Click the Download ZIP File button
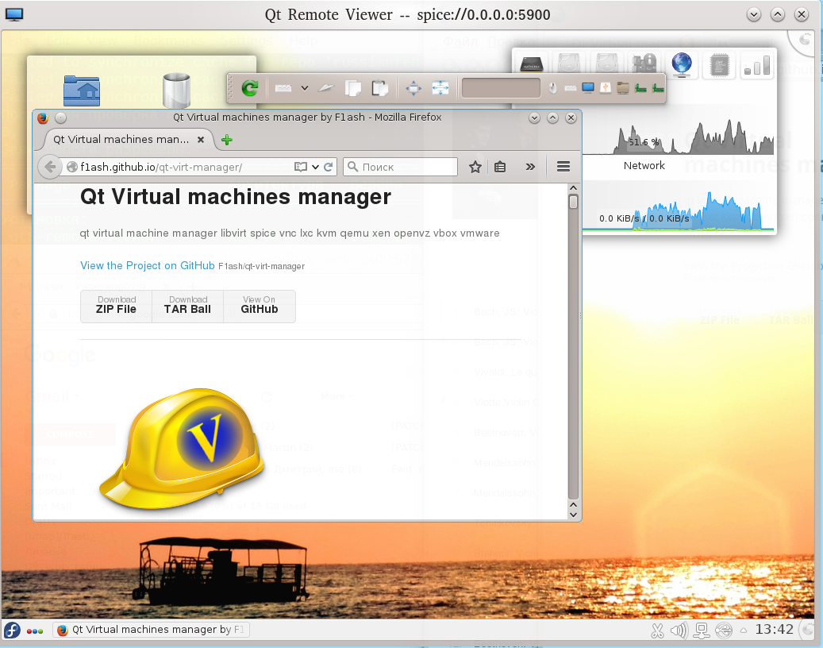 [116, 307]
